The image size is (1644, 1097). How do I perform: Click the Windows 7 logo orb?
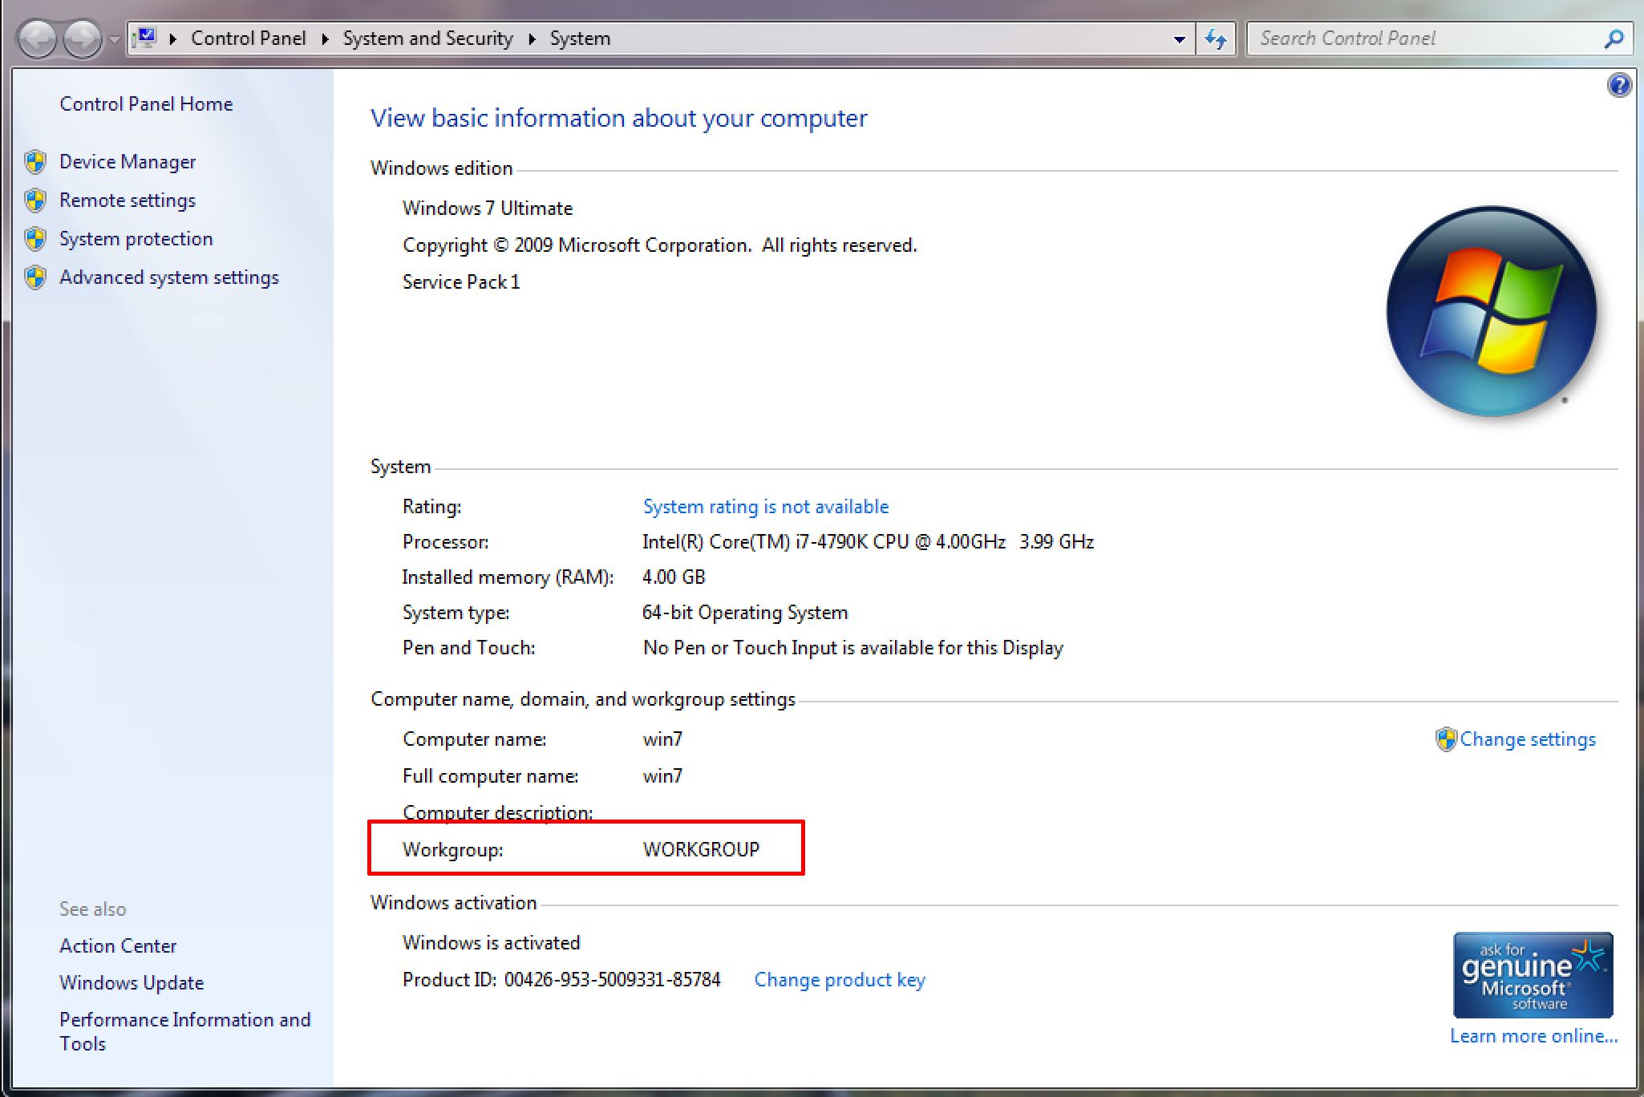(x=1491, y=311)
